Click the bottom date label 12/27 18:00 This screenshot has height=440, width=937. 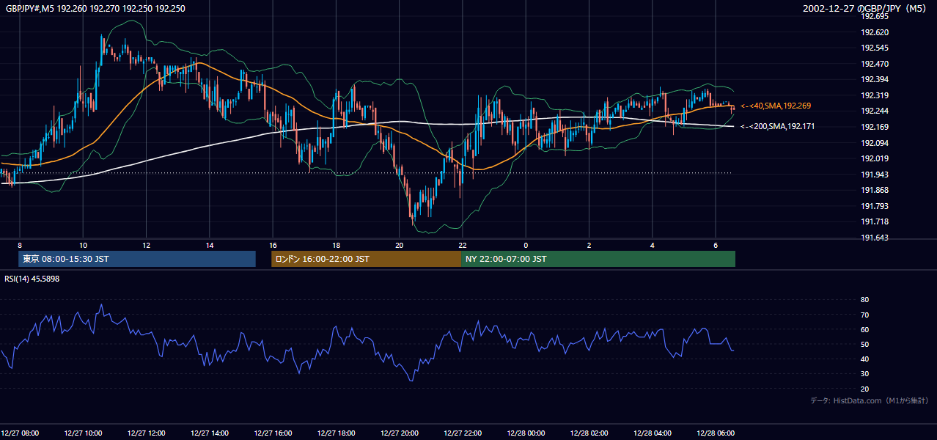tap(336, 433)
